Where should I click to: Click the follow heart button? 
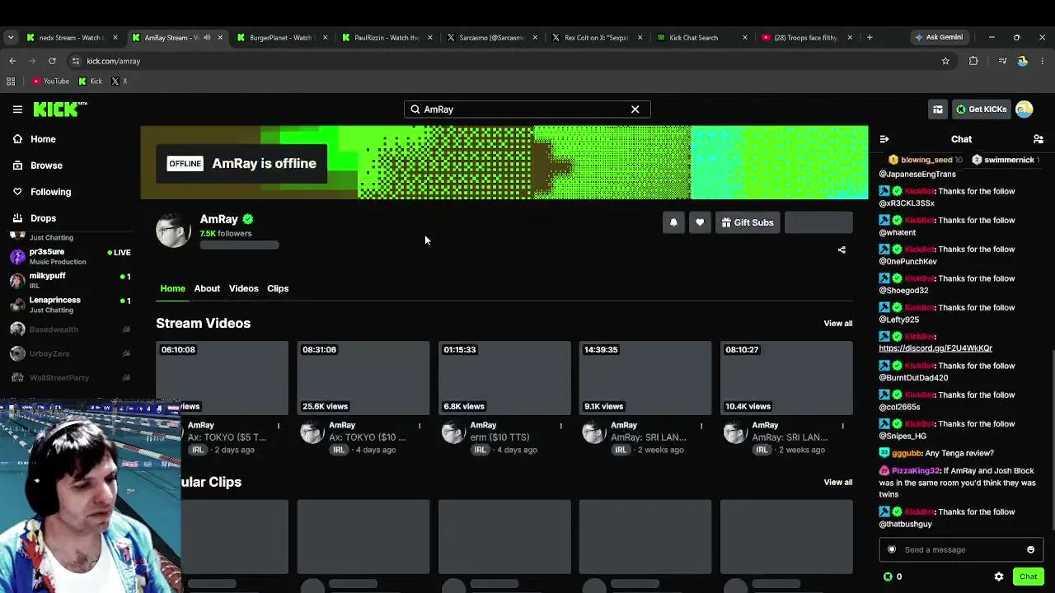coord(700,222)
